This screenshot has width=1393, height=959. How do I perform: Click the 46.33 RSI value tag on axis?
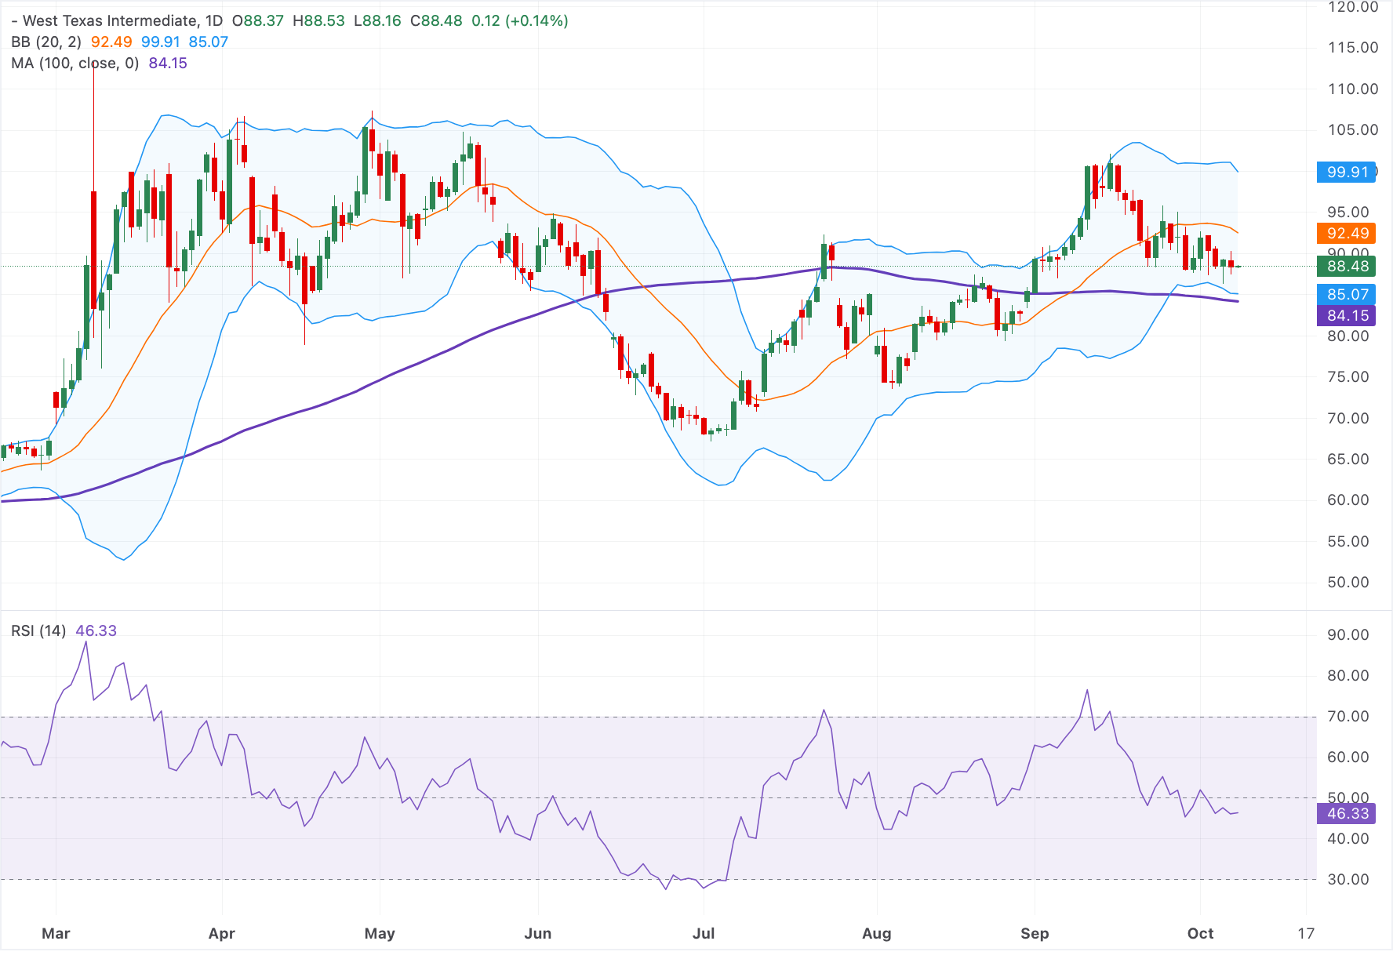pos(1347,814)
